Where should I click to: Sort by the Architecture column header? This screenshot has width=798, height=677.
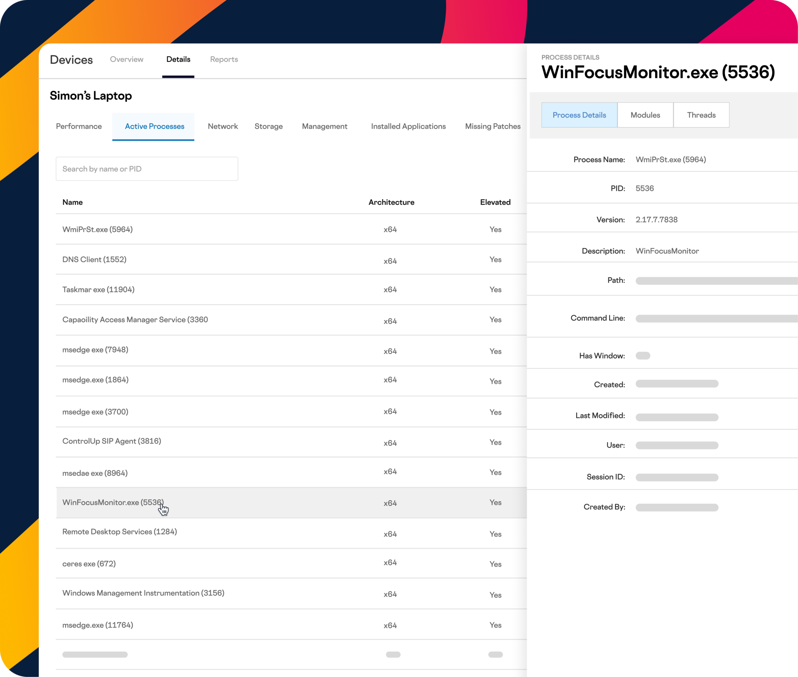pyautogui.click(x=391, y=202)
